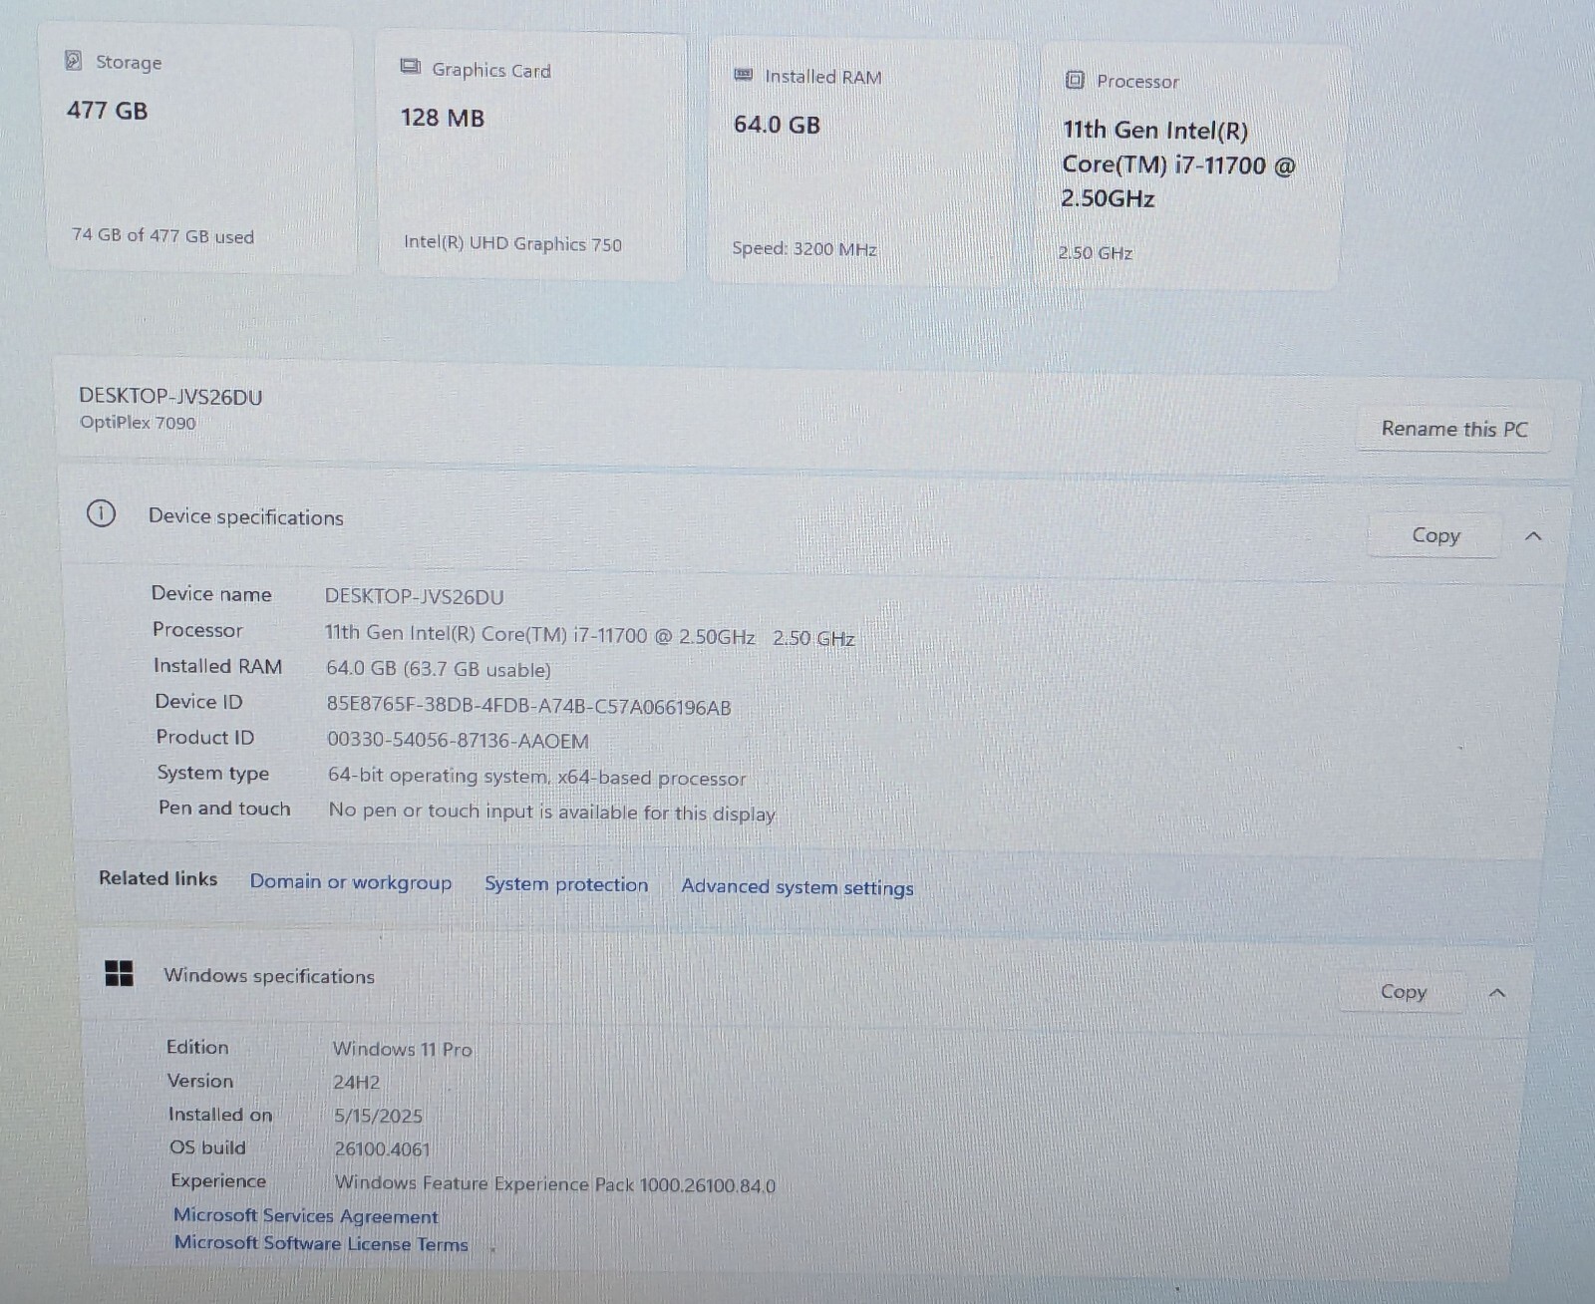Click the Storage disk icon

(73, 61)
